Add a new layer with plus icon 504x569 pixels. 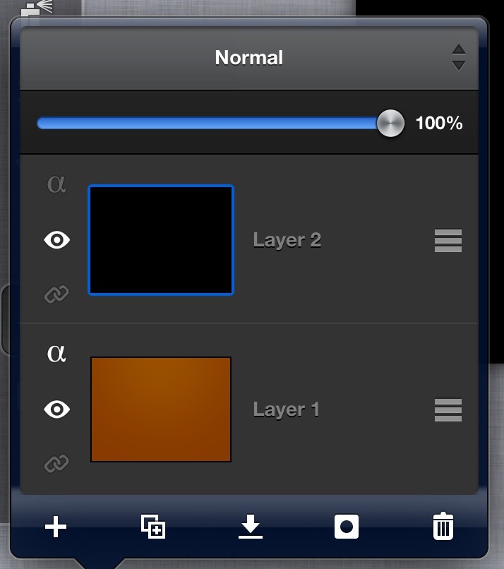point(56,527)
